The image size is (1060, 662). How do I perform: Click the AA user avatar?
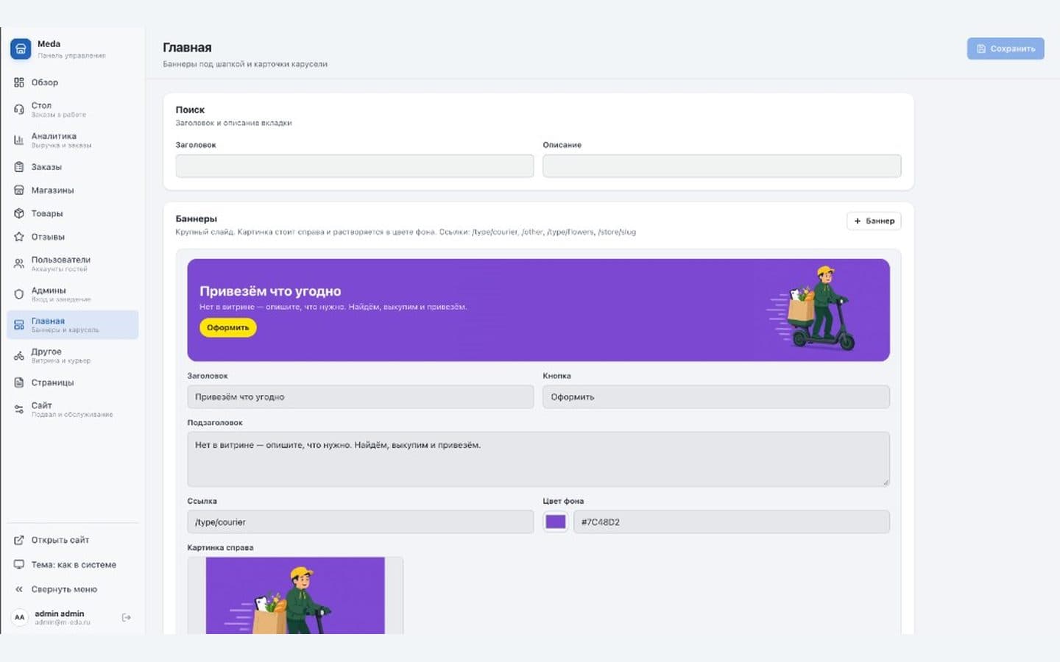pyautogui.click(x=20, y=617)
